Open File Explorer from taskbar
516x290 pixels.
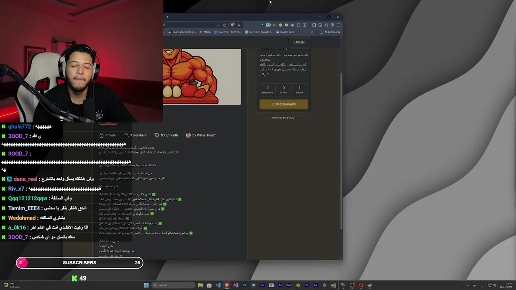[200, 285]
